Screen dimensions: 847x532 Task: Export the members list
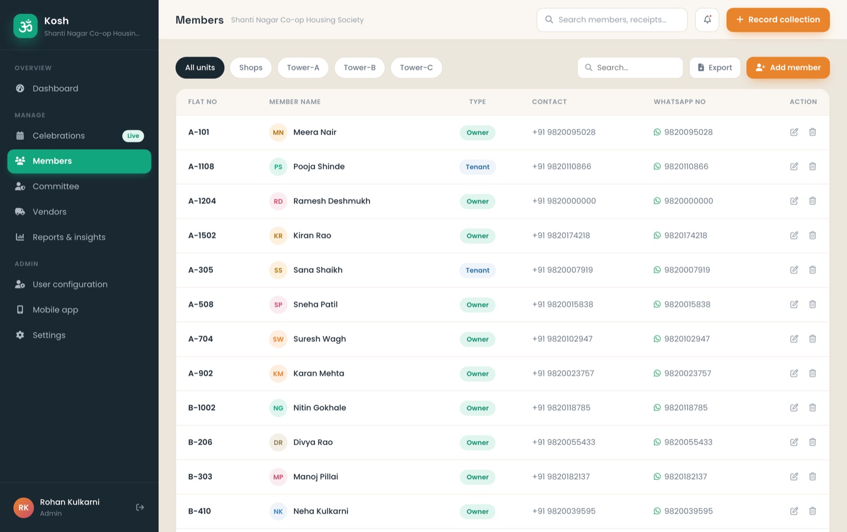point(715,68)
